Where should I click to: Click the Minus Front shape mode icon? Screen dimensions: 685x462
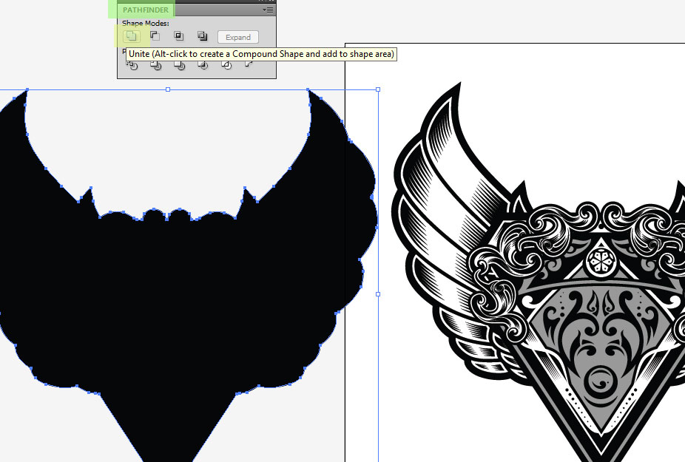point(155,35)
